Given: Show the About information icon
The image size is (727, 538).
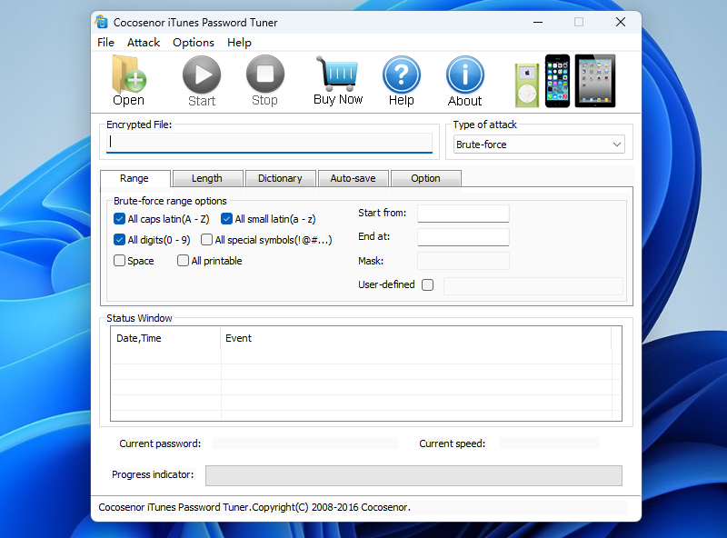Looking at the screenshot, I should click(x=465, y=81).
